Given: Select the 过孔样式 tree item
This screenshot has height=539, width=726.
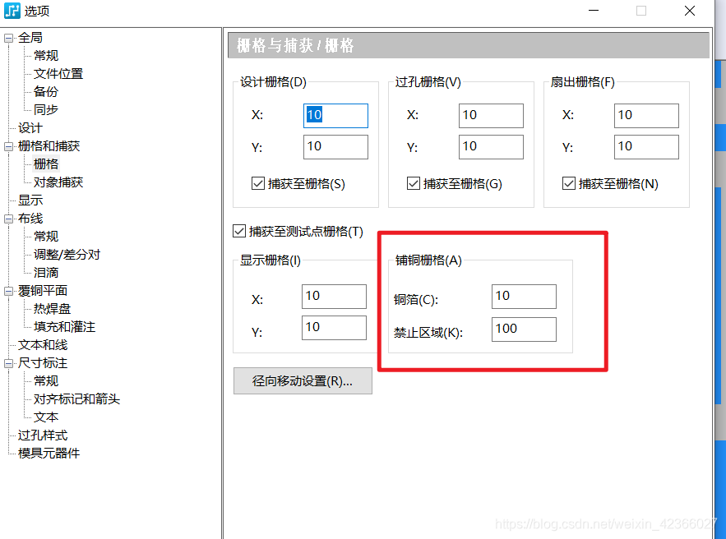Looking at the screenshot, I should coord(43,435).
